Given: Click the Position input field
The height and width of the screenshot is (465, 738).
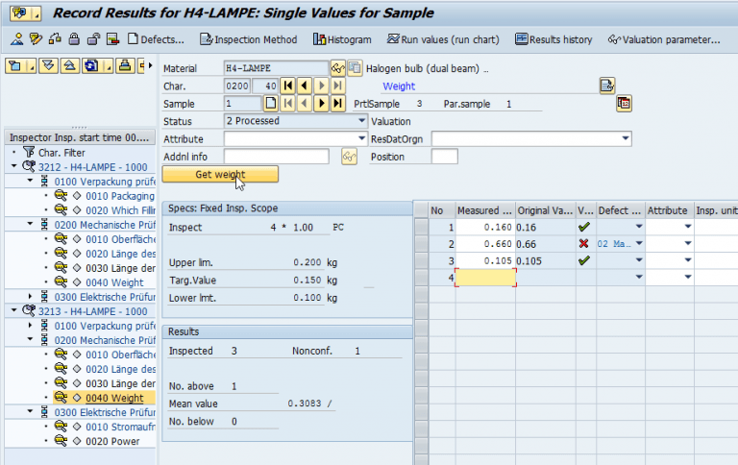Looking at the screenshot, I should 445,157.
